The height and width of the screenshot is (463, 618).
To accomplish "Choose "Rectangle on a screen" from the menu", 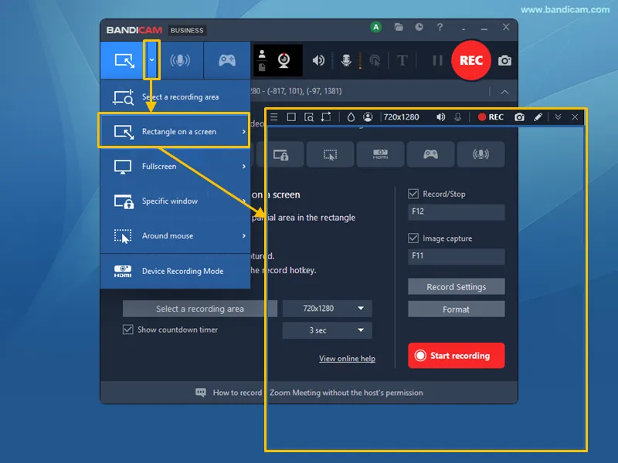I will (x=174, y=131).
